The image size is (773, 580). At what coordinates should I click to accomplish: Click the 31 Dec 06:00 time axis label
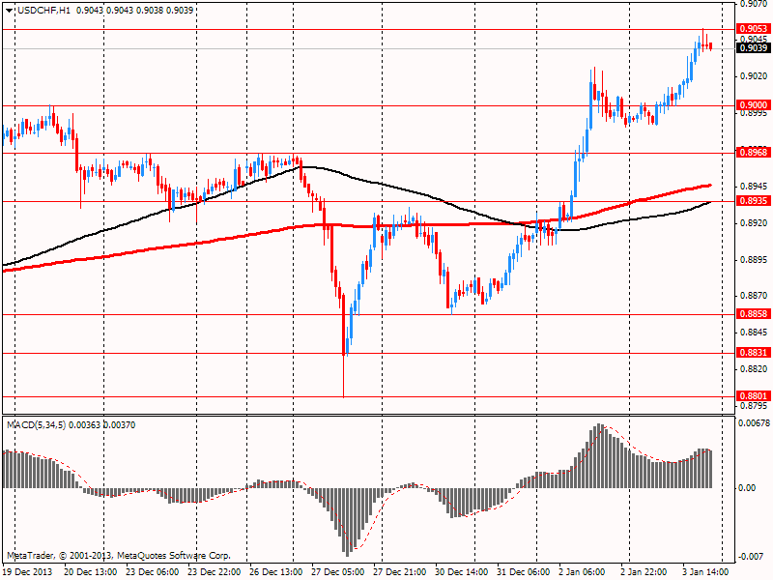point(523,571)
